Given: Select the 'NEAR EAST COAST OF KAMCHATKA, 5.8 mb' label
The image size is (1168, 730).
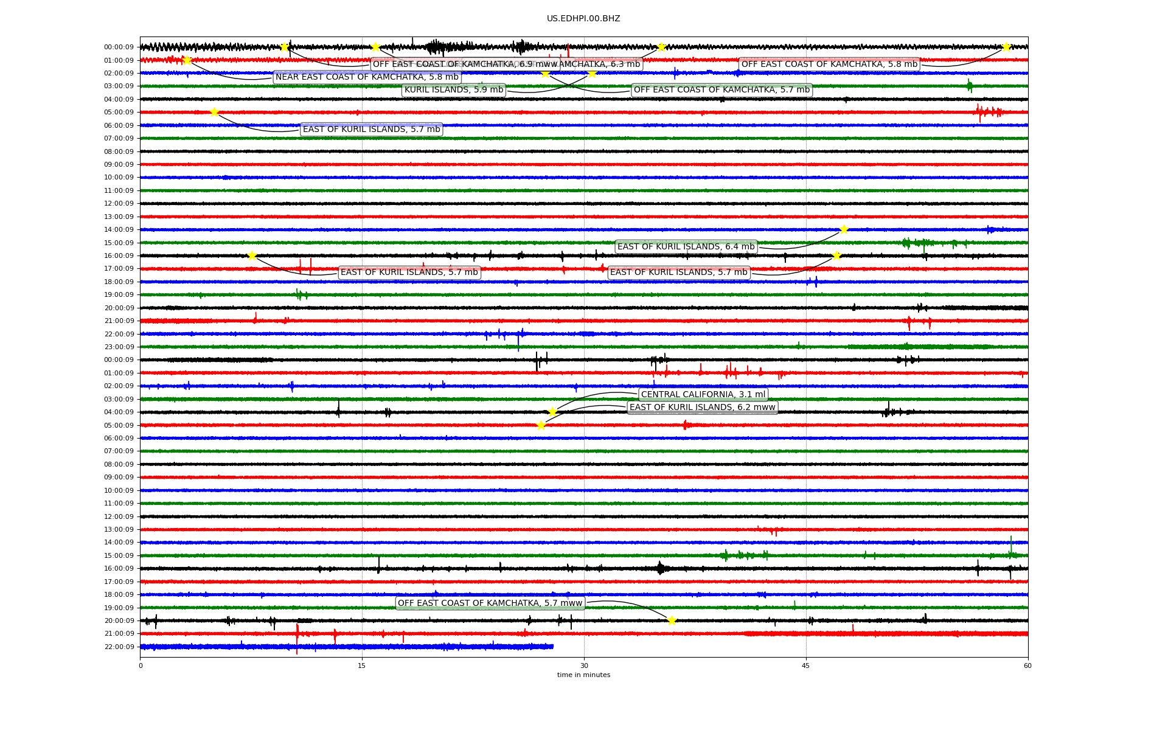Looking at the screenshot, I should (x=367, y=77).
